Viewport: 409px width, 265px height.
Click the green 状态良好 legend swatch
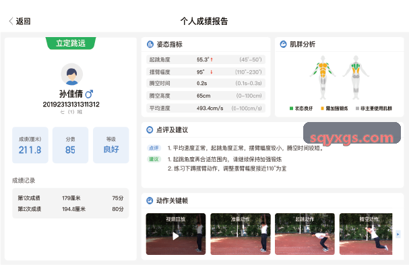pos(291,109)
